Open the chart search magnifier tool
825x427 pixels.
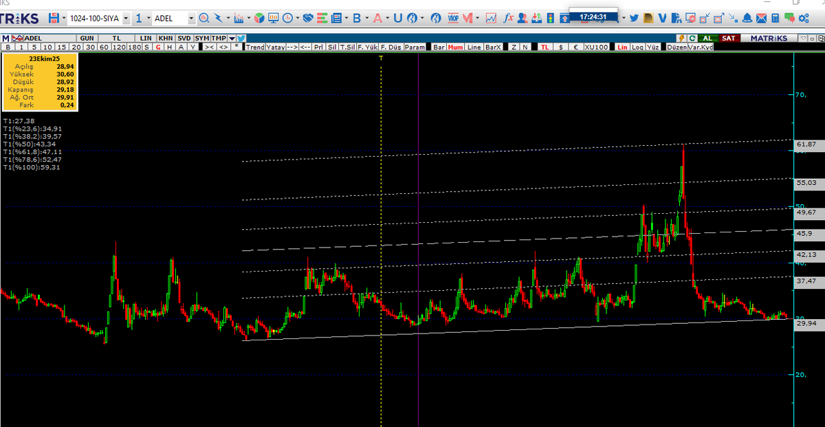(x=203, y=19)
